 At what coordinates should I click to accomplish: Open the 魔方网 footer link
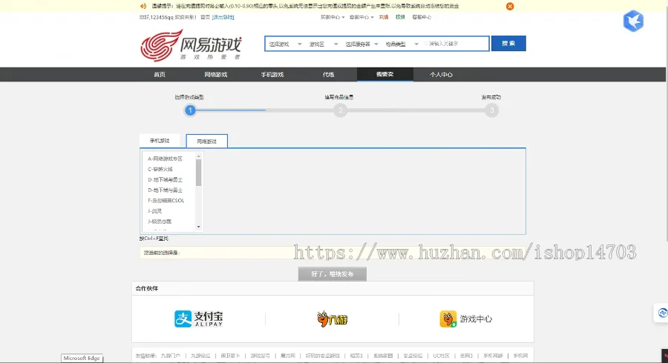tap(287, 356)
